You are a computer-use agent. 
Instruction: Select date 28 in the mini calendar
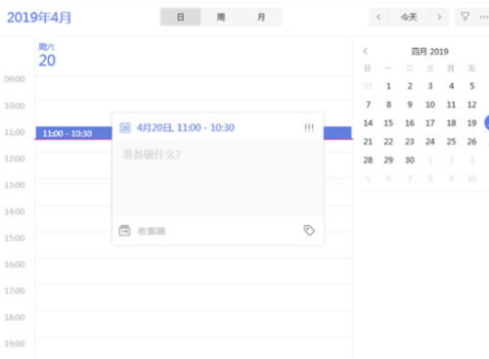click(x=368, y=160)
